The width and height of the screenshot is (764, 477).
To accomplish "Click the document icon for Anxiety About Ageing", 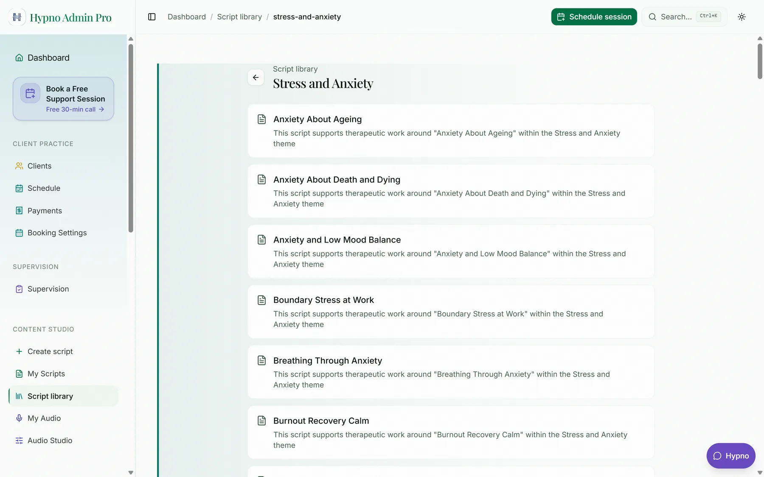I will coord(262,119).
